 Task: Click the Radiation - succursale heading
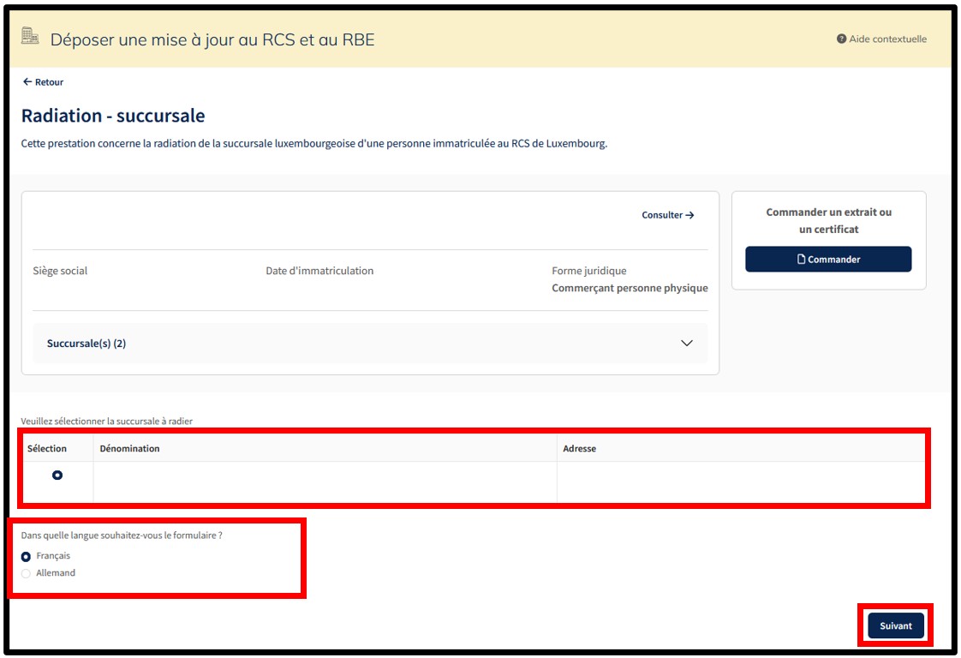click(x=113, y=116)
